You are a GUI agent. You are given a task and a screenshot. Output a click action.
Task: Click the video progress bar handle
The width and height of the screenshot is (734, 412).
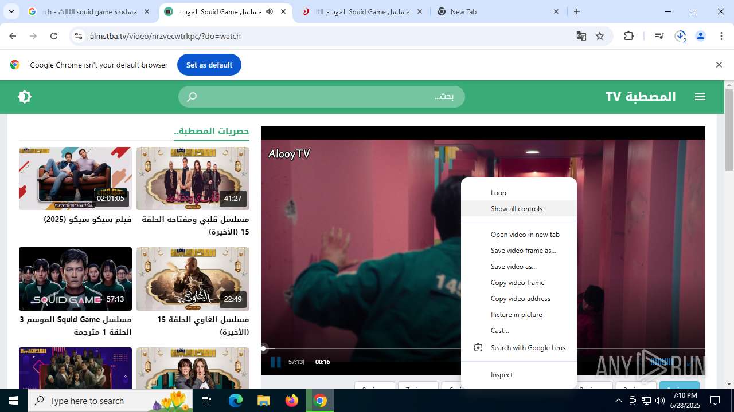pos(264,348)
